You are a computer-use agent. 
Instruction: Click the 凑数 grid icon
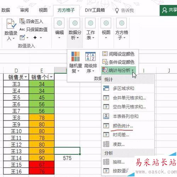point(106,144)
